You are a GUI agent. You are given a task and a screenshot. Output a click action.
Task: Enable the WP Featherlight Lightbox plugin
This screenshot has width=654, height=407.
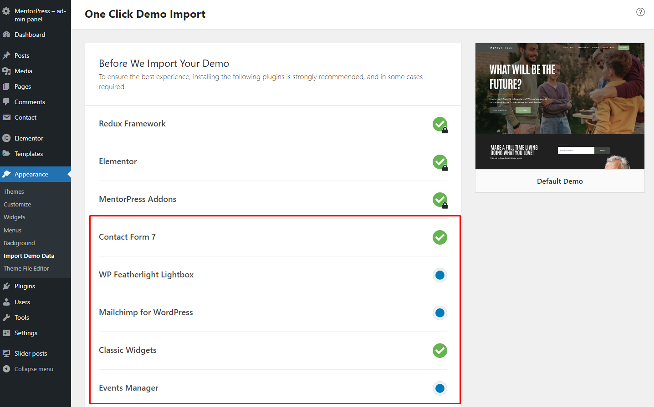[439, 275]
